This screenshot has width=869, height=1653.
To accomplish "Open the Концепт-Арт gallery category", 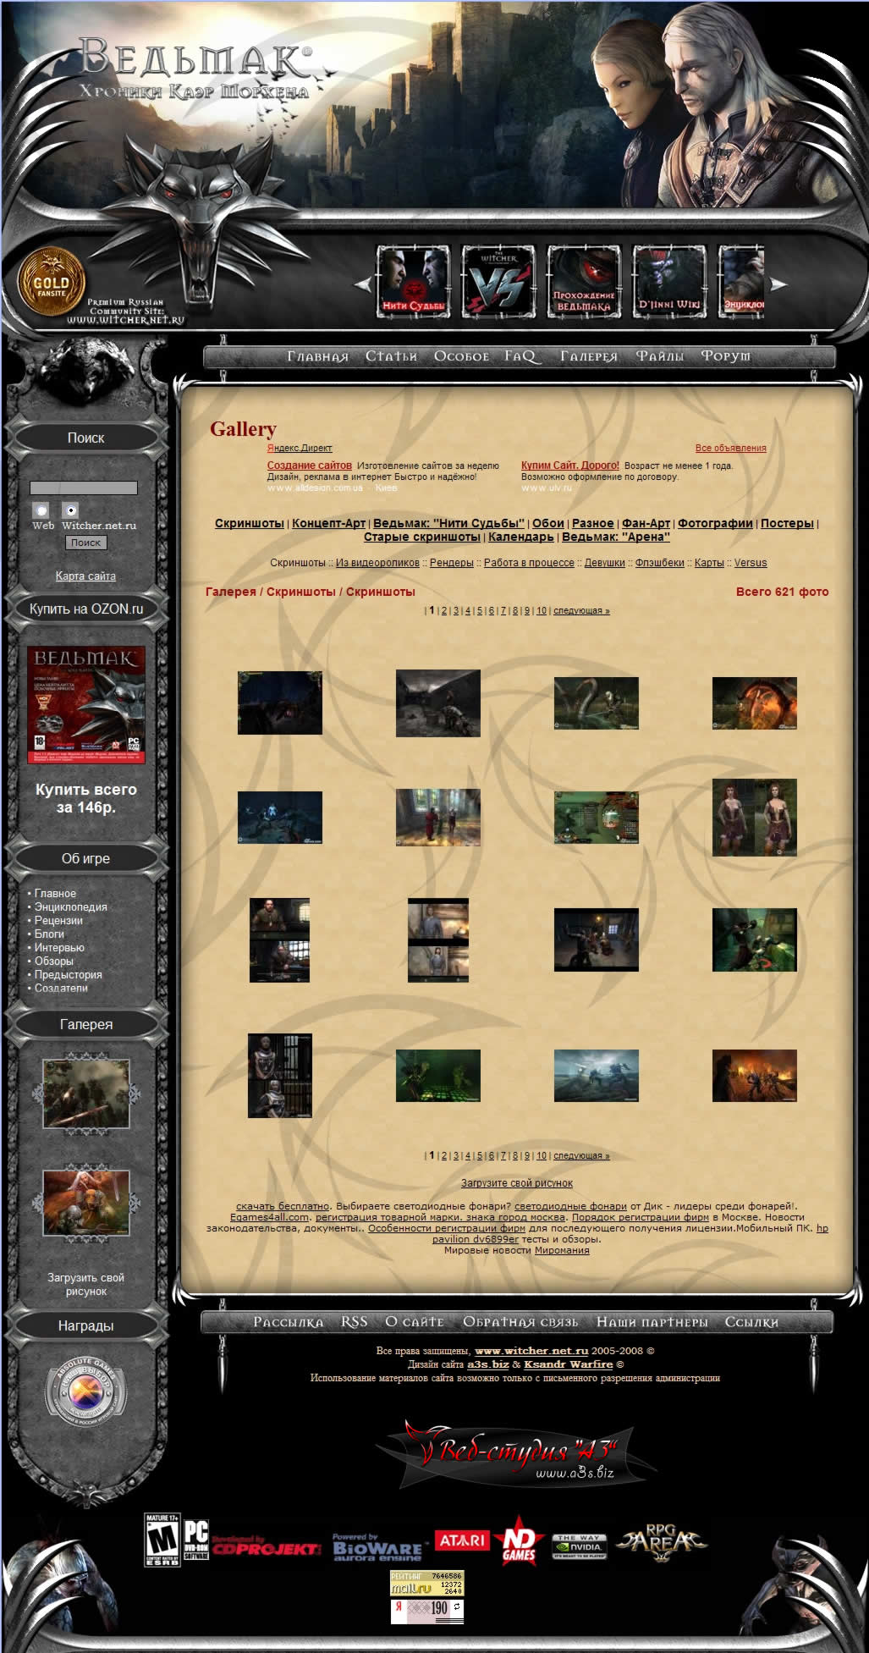I will (328, 523).
